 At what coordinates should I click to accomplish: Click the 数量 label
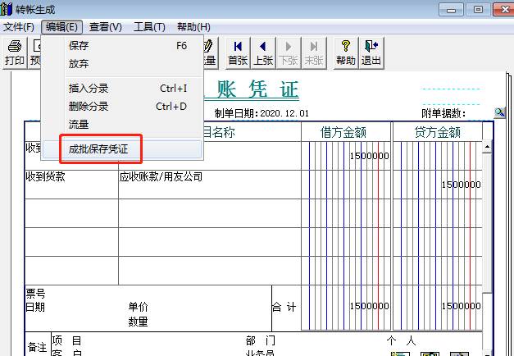(138, 322)
